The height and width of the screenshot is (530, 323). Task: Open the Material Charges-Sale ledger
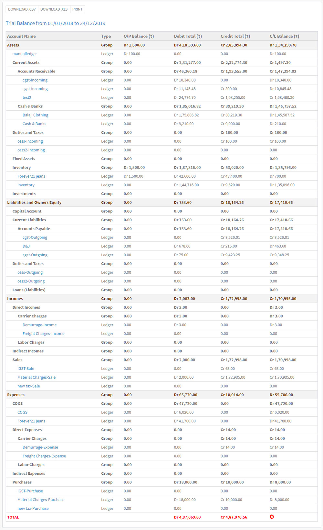[36, 377]
